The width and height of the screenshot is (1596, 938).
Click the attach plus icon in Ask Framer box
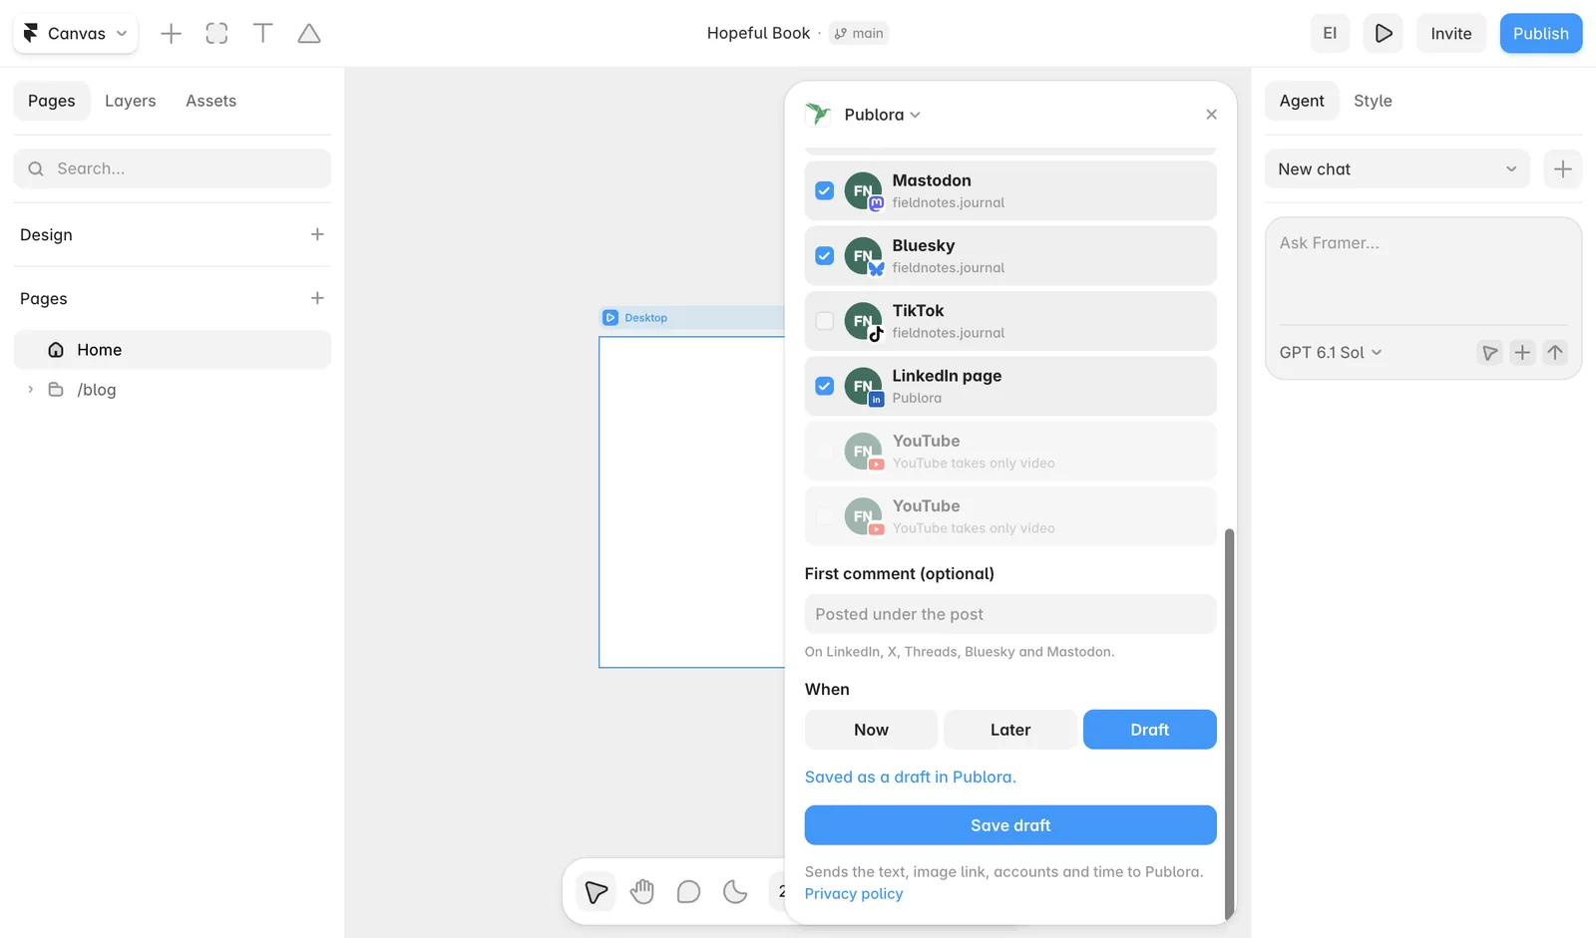(x=1522, y=353)
